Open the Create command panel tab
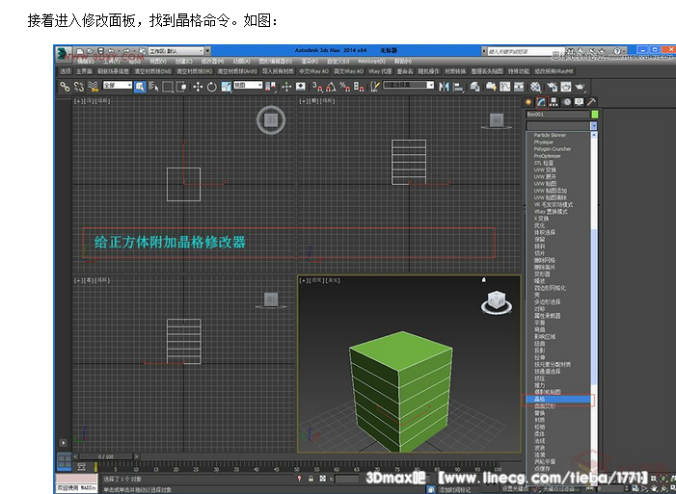Image resolution: width=676 pixels, height=494 pixels. (x=528, y=102)
